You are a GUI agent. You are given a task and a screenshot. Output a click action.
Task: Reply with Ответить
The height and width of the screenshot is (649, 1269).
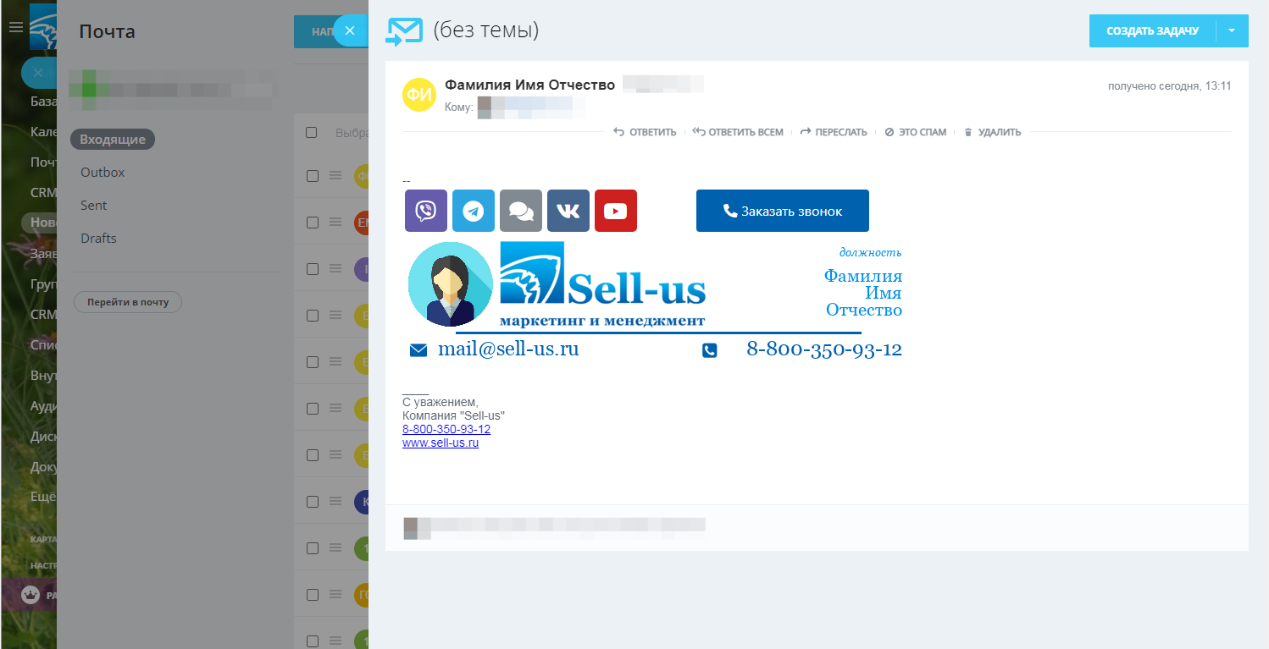[645, 132]
